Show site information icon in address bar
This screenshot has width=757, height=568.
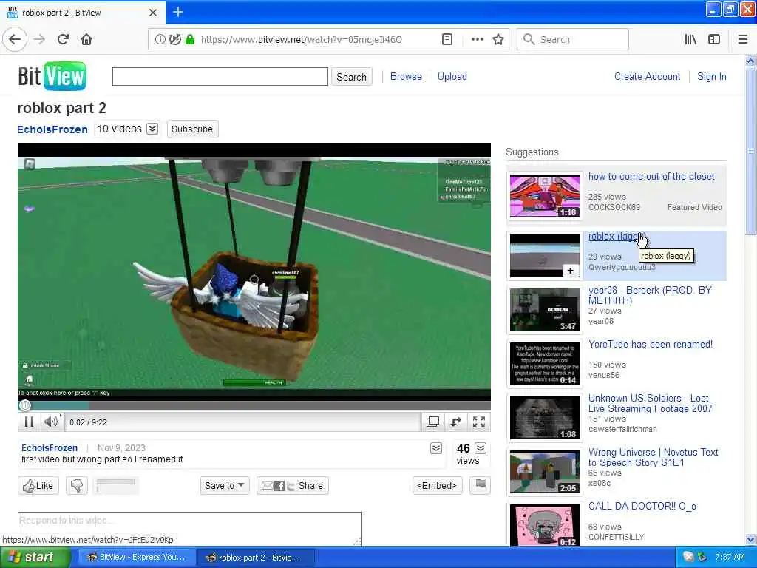(160, 40)
